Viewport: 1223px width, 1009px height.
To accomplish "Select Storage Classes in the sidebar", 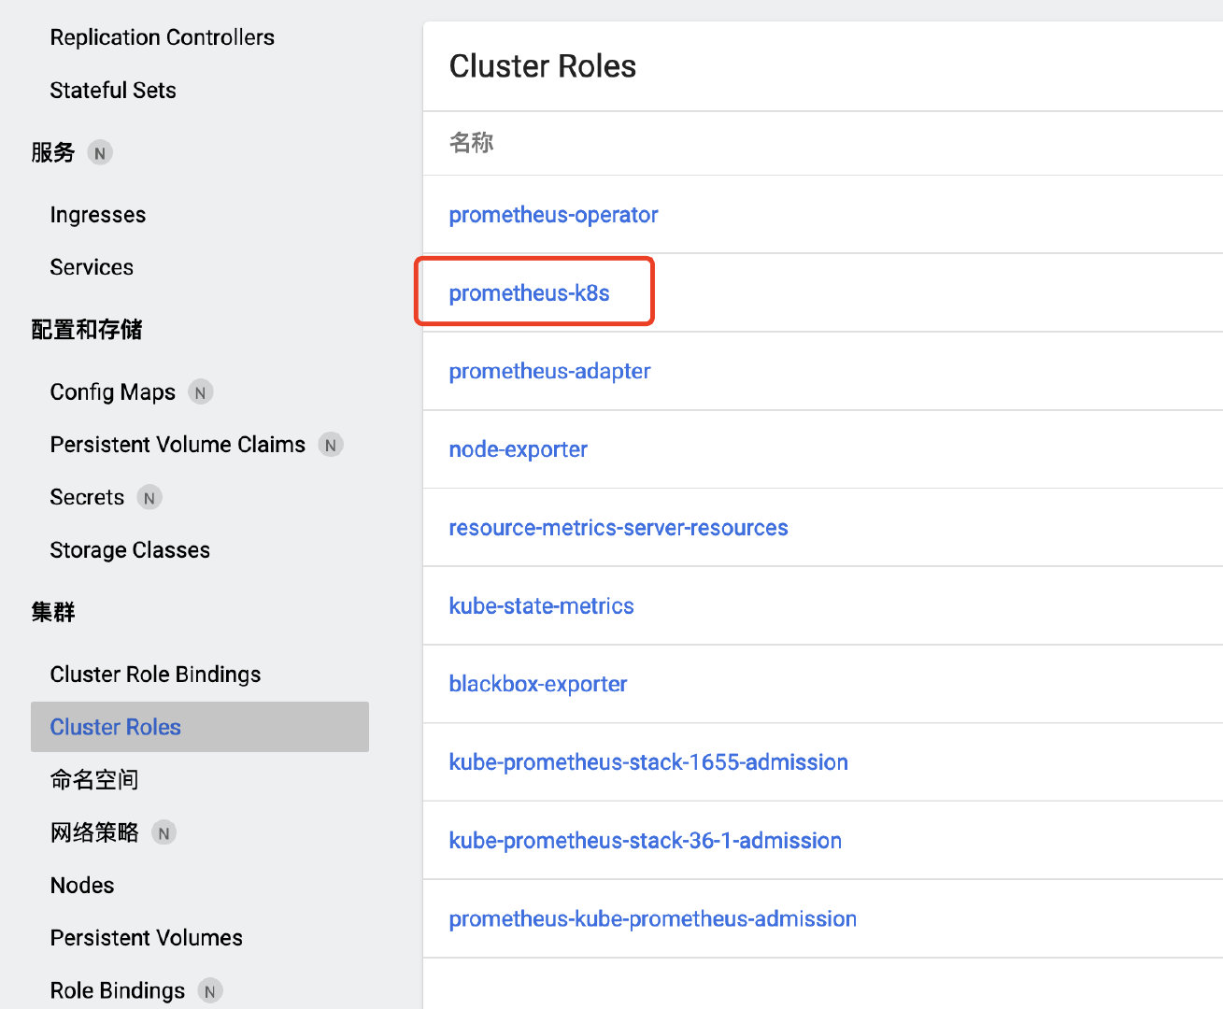I will pos(130,549).
